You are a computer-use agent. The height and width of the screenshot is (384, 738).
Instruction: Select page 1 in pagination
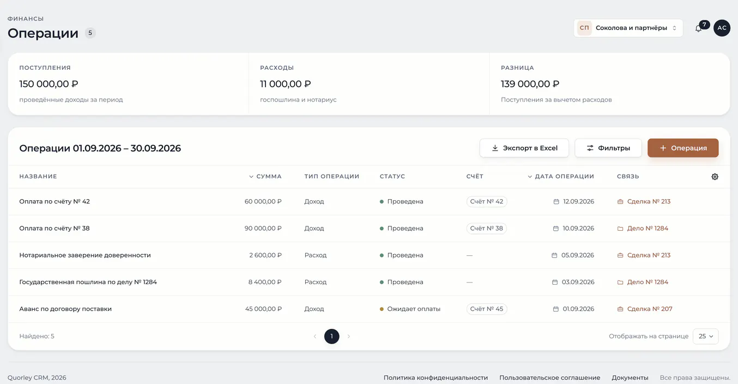(x=332, y=337)
